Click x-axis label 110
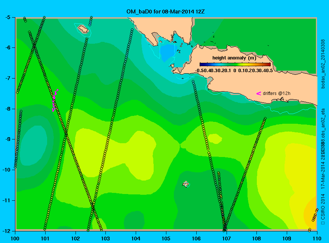This screenshot has height=243, width=329. click(317, 239)
